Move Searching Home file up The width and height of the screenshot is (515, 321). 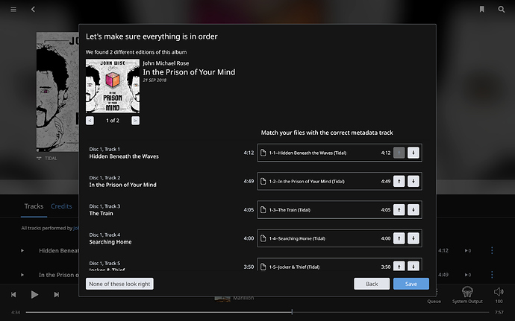399,238
